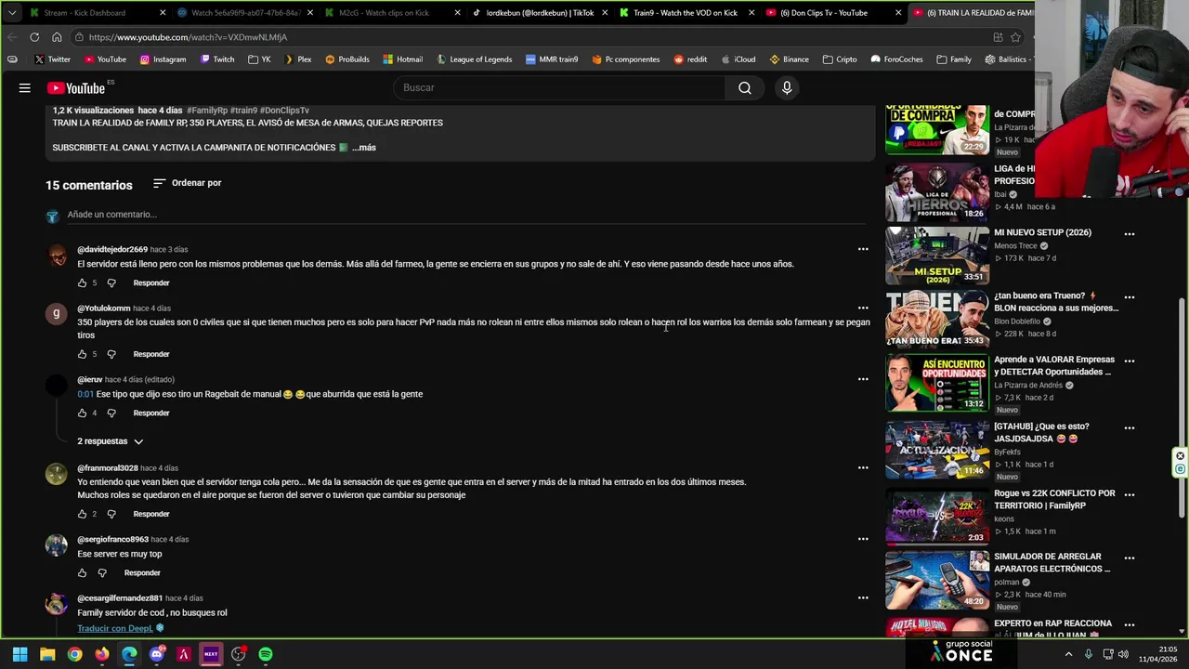
Task: Open options for MI NUEVO SETUP video
Action: tap(1130, 234)
